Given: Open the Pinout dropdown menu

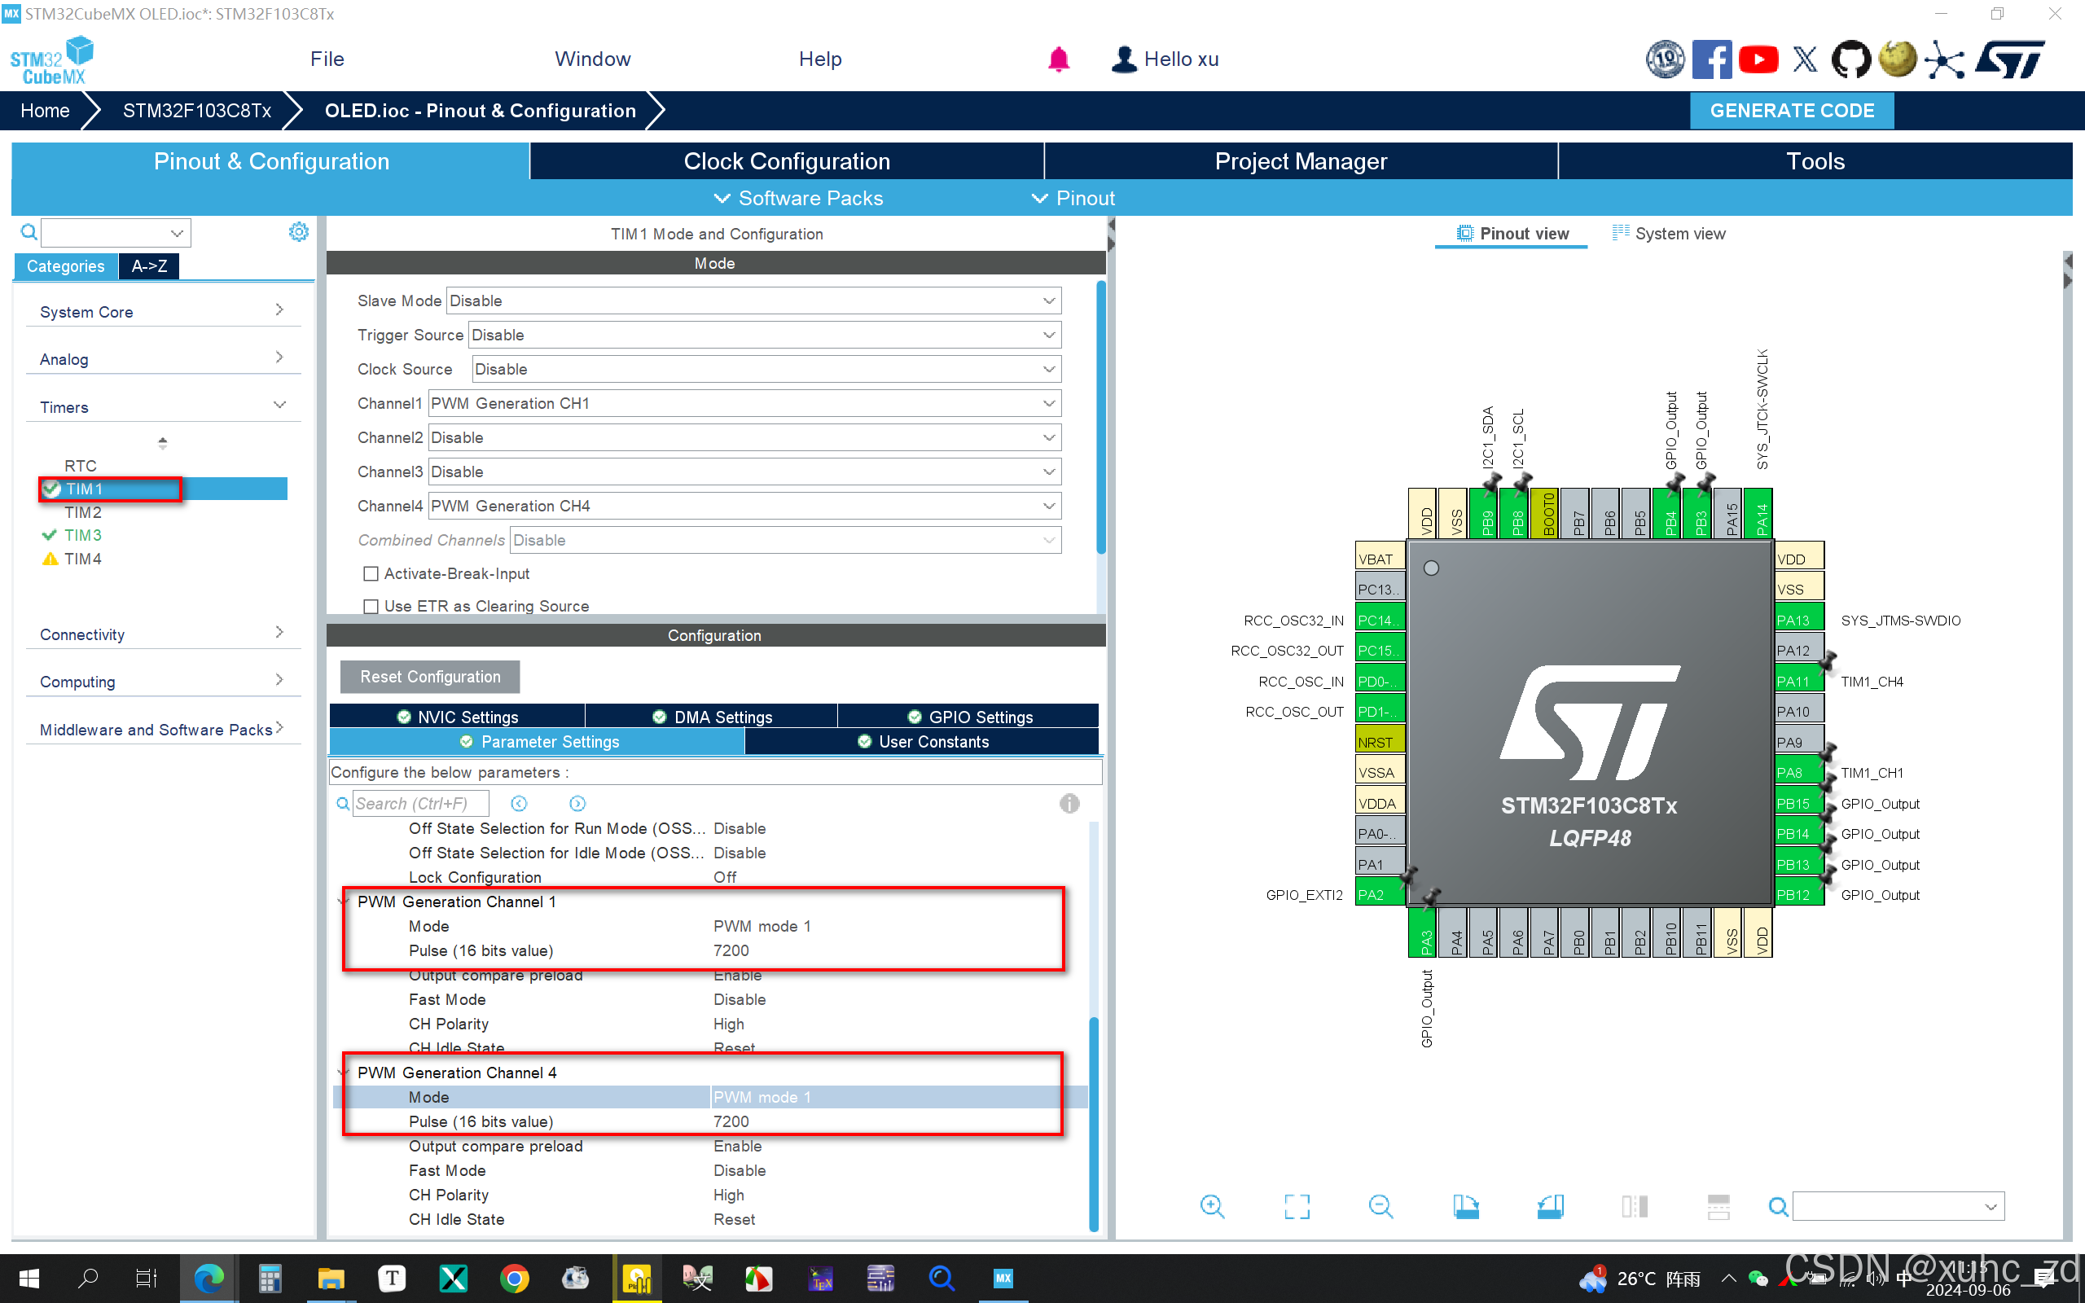Looking at the screenshot, I should [x=1073, y=198].
